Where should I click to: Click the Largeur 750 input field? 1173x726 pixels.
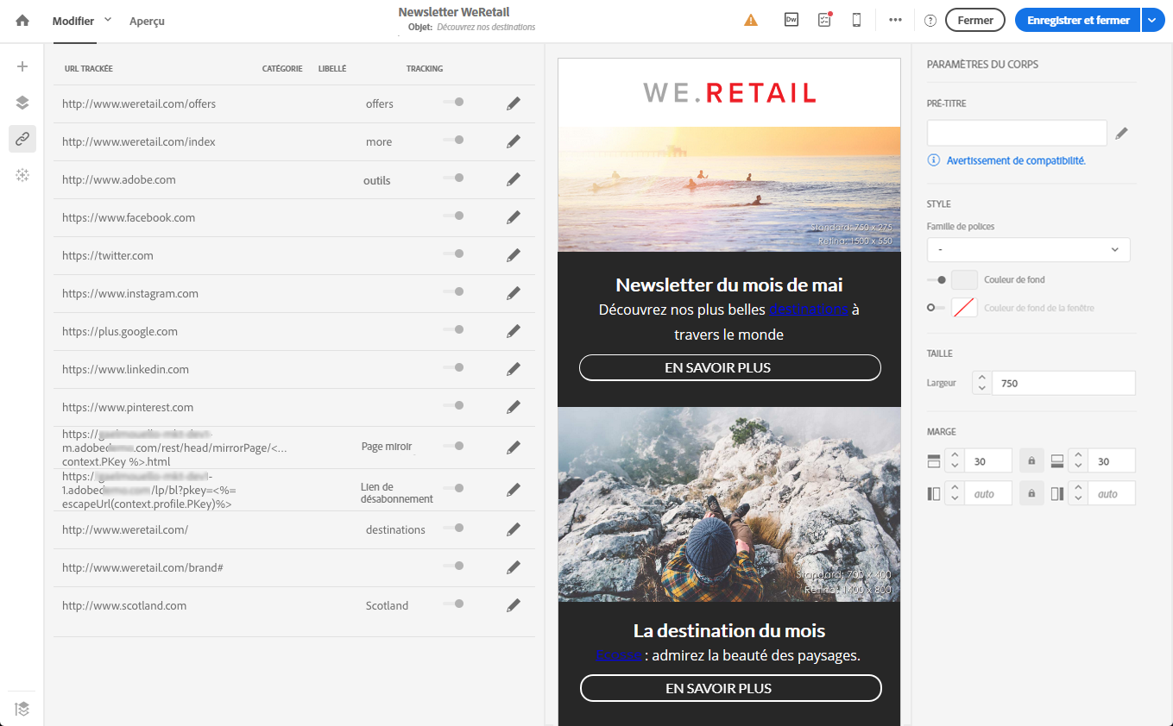point(1063,383)
